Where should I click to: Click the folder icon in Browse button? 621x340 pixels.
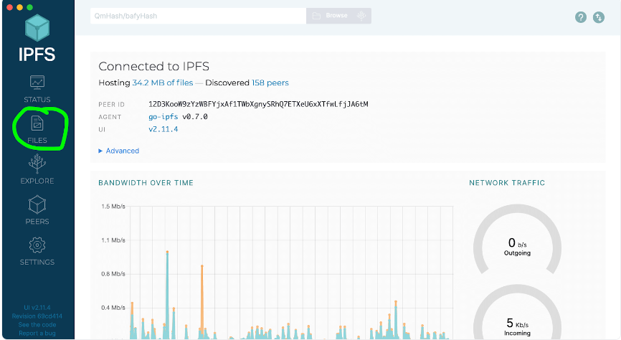(316, 16)
